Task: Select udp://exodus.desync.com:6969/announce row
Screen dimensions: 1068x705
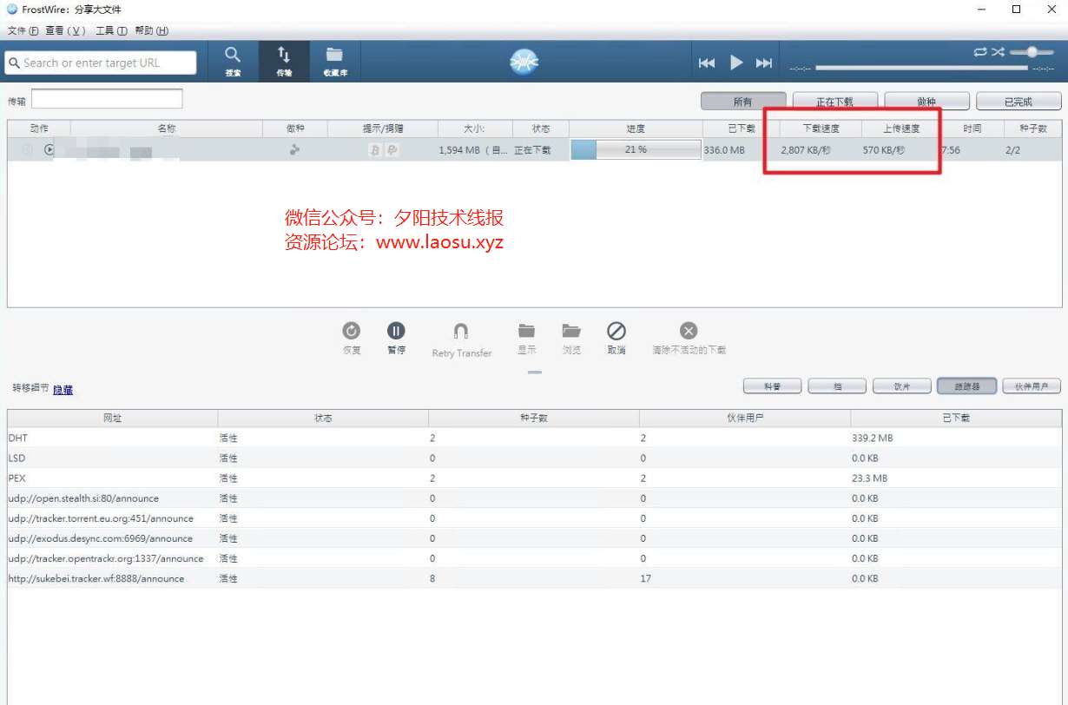Action: (534, 538)
